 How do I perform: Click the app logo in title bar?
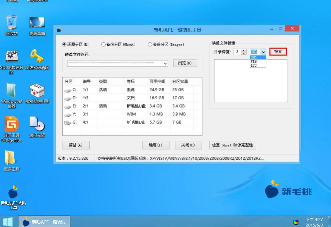59,30
